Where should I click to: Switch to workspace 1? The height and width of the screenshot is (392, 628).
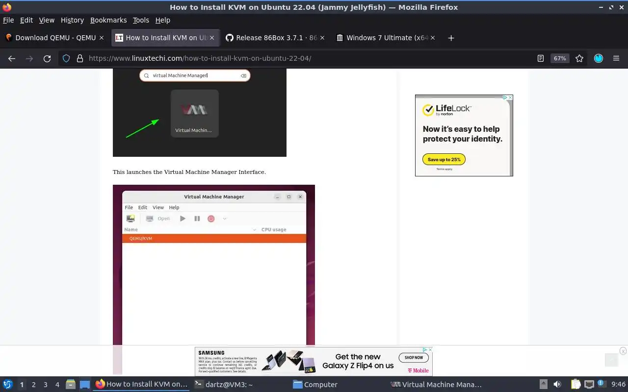(22, 385)
